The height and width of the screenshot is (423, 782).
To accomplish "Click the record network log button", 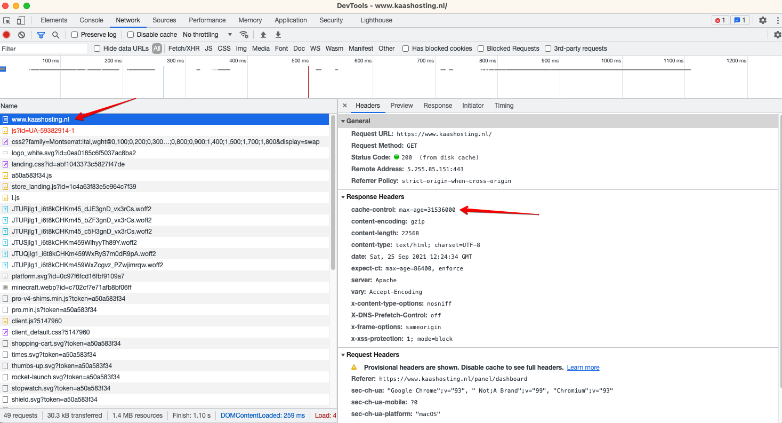I will pyautogui.click(x=6, y=35).
